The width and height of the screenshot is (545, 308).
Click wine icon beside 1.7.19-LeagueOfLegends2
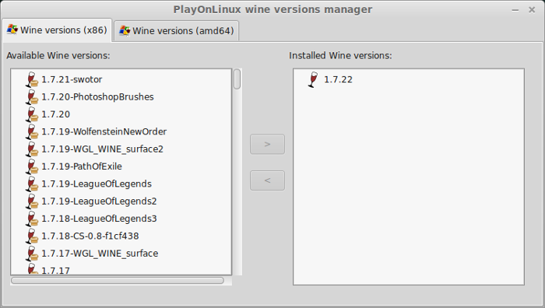click(32, 201)
